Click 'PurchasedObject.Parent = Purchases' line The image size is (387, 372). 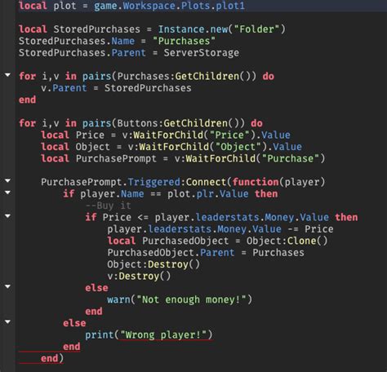[x=206, y=253]
